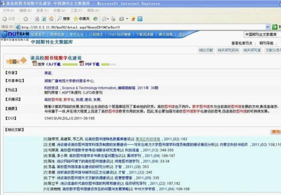Click the PDF下载 download icon
The width and height of the screenshot is (281, 195).
click(x=81, y=63)
